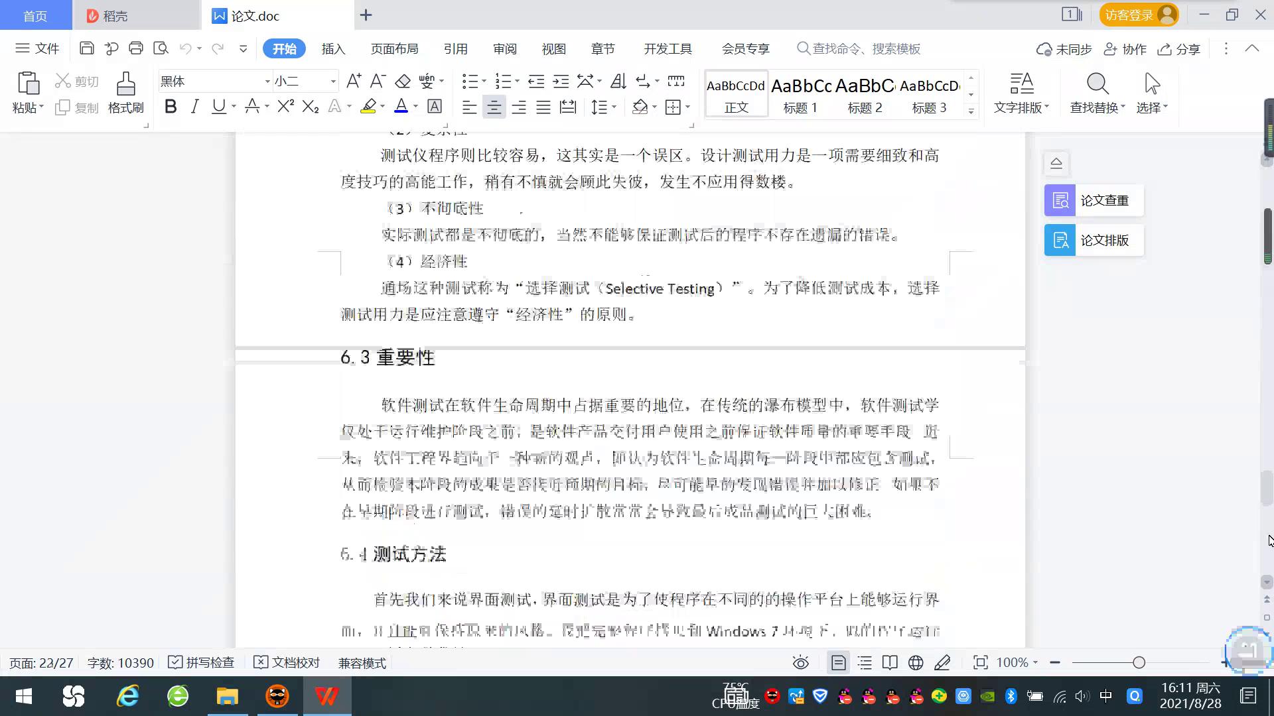Screen dimensions: 1274x716
Task: Click the zoom slider handle
Action: click(1139, 662)
